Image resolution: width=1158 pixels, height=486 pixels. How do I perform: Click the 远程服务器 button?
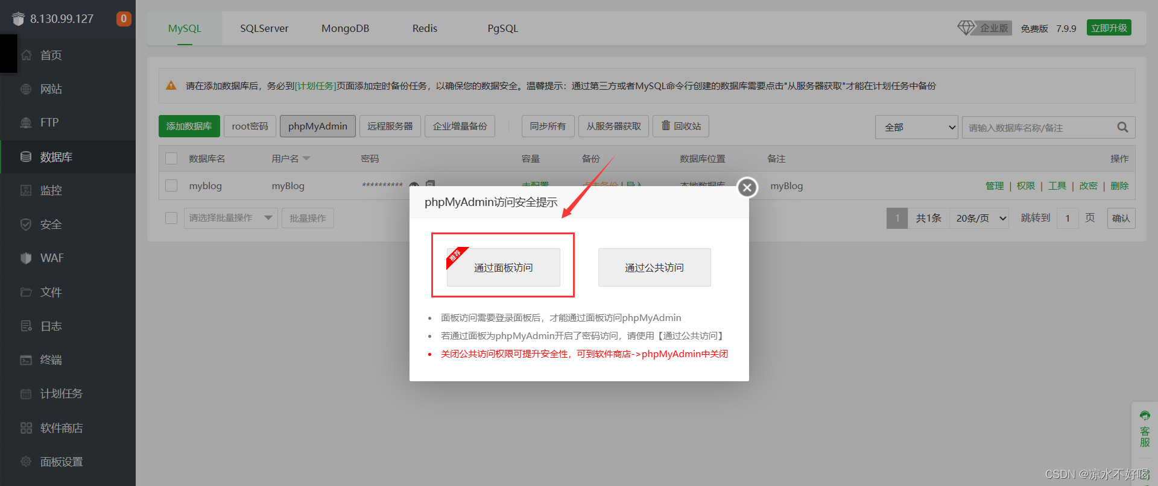tap(390, 126)
